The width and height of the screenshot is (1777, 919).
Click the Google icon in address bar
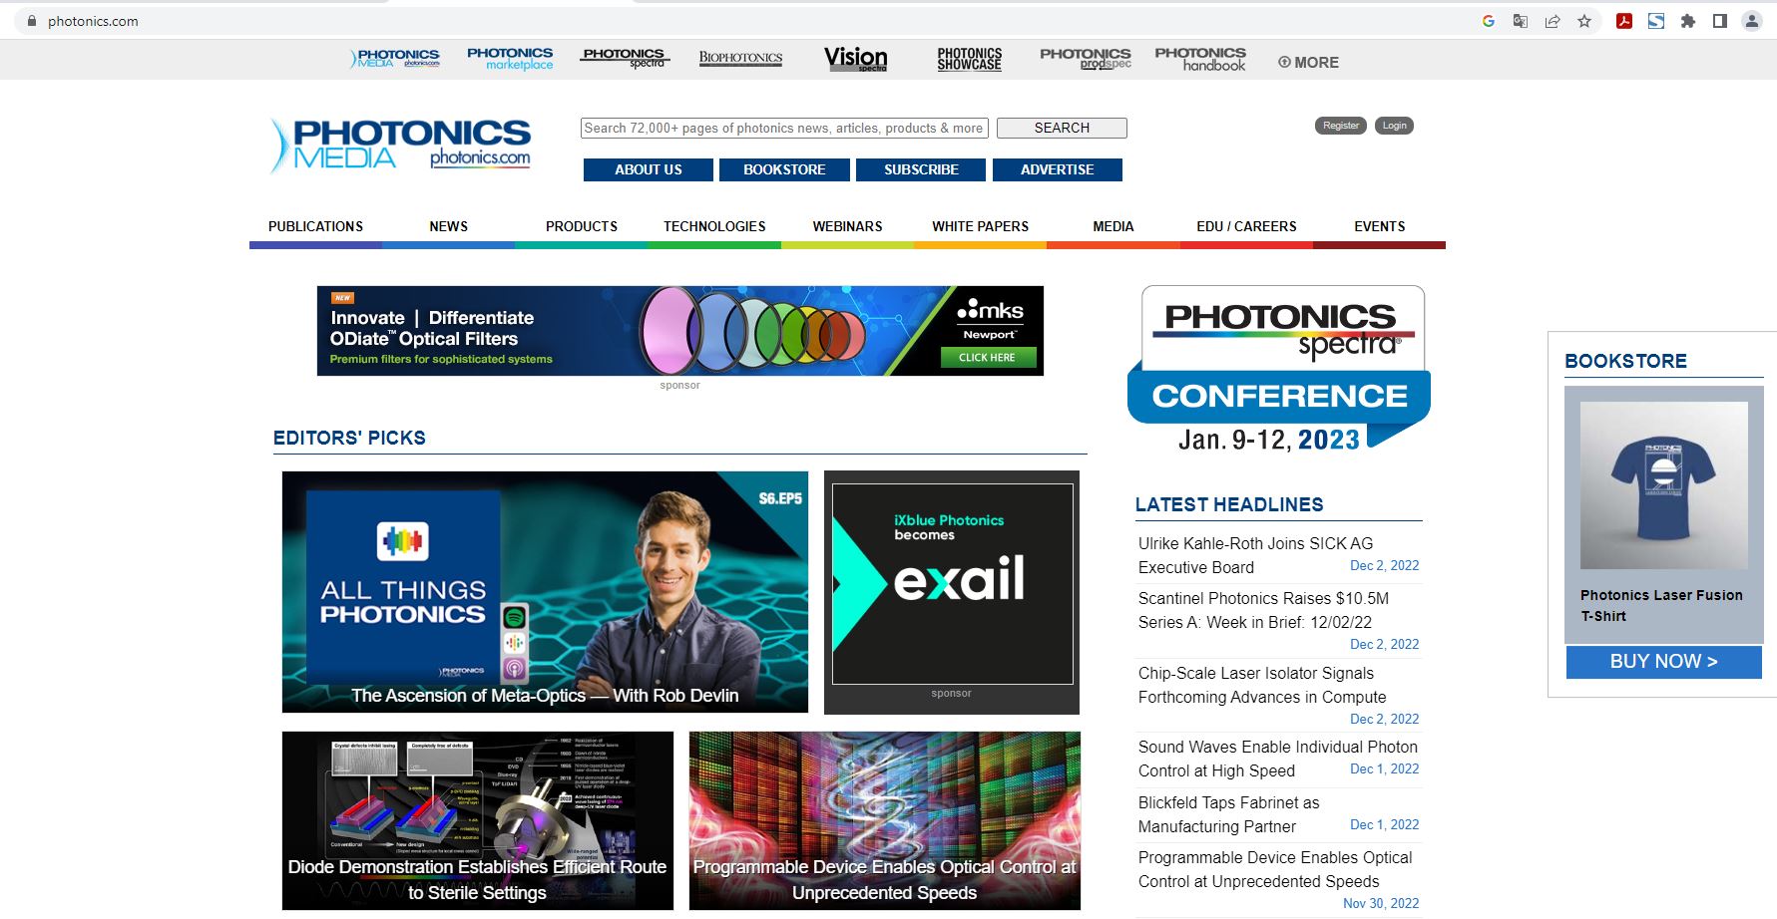(x=1488, y=21)
